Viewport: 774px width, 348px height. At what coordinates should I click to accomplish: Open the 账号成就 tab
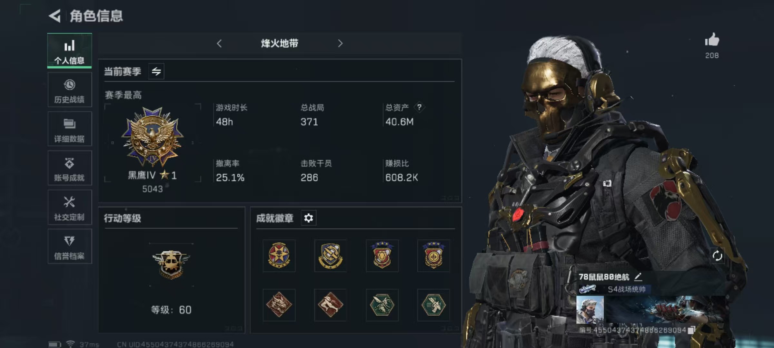[70, 168]
